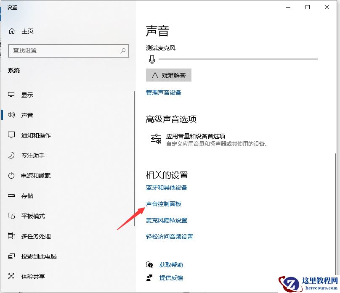Select the 存储 drive icon
Viewport: 340px width, 293px height.
click(11, 196)
